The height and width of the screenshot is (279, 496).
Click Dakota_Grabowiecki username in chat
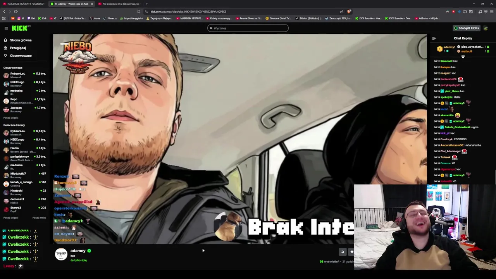point(457,127)
